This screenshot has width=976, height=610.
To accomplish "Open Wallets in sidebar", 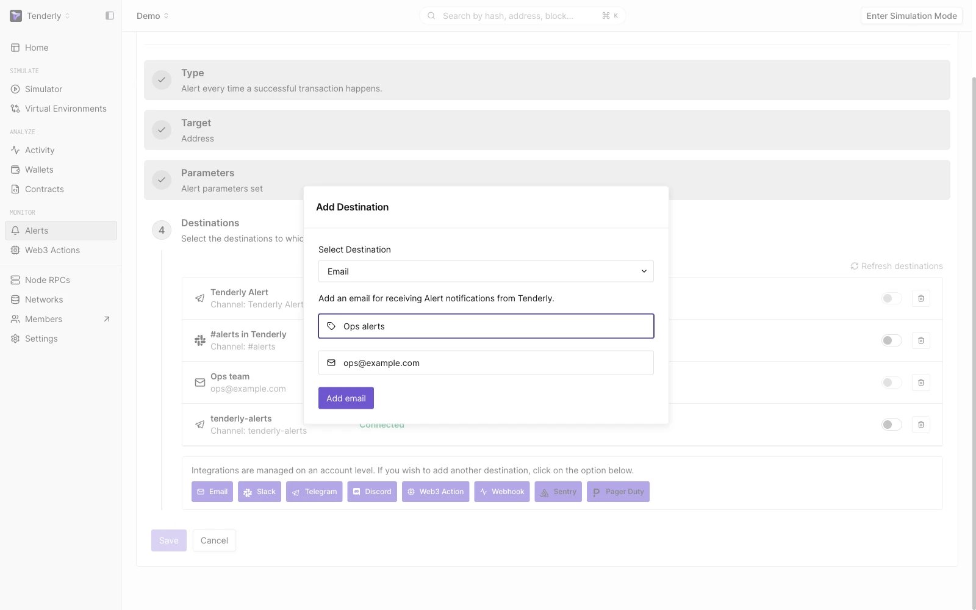I will [61, 170].
